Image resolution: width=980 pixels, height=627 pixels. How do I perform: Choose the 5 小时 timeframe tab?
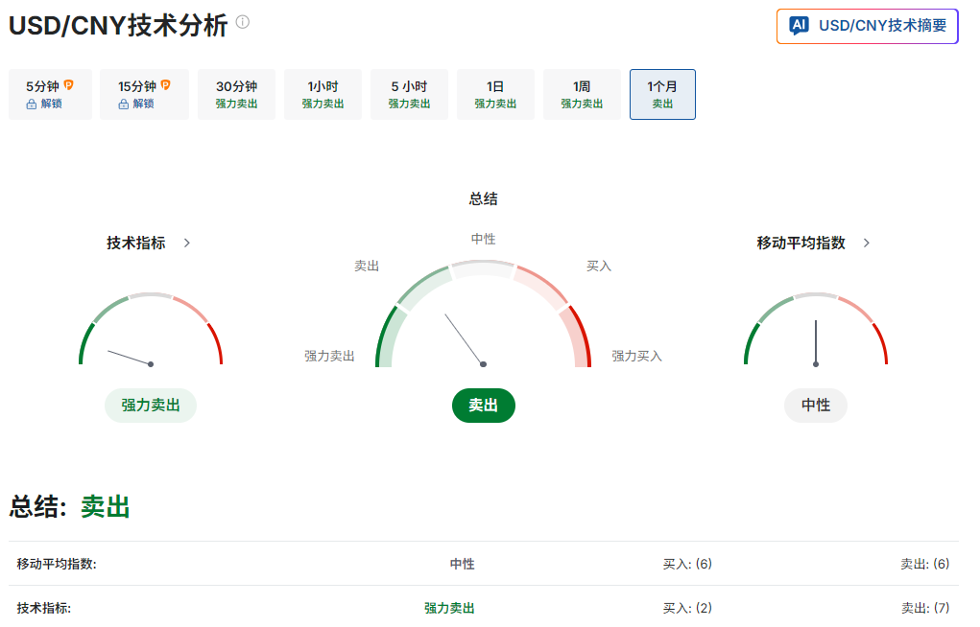(x=409, y=94)
